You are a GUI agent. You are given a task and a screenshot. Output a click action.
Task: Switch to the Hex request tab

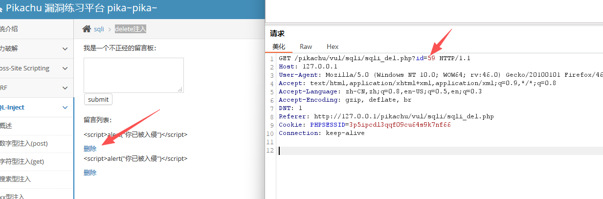(x=333, y=46)
